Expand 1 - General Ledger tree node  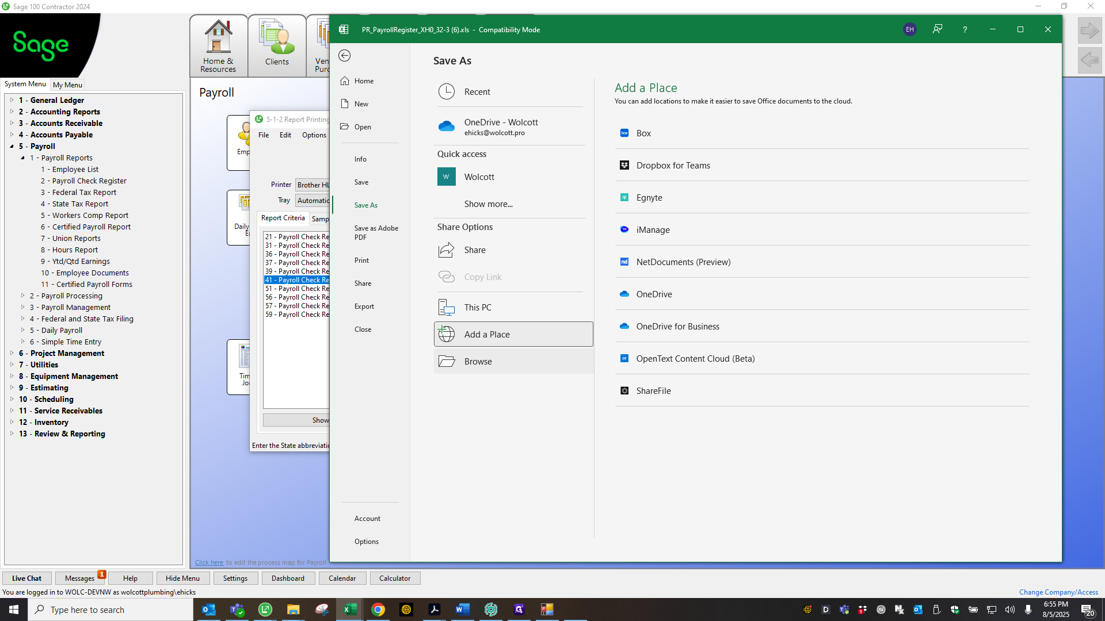pyautogui.click(x=12, y=100)
